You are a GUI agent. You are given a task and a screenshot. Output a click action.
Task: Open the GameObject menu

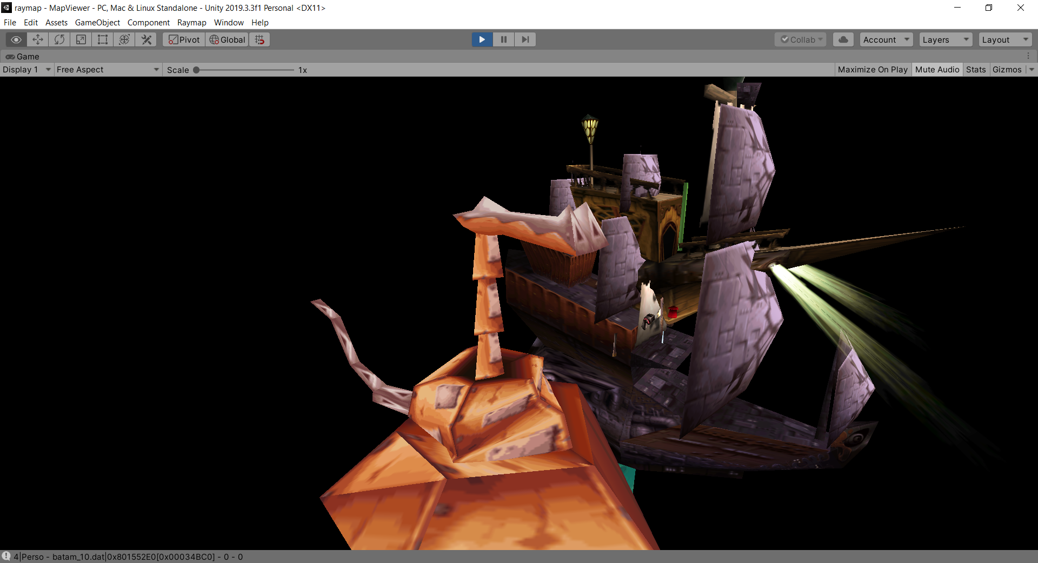click(x=97, y=23)
